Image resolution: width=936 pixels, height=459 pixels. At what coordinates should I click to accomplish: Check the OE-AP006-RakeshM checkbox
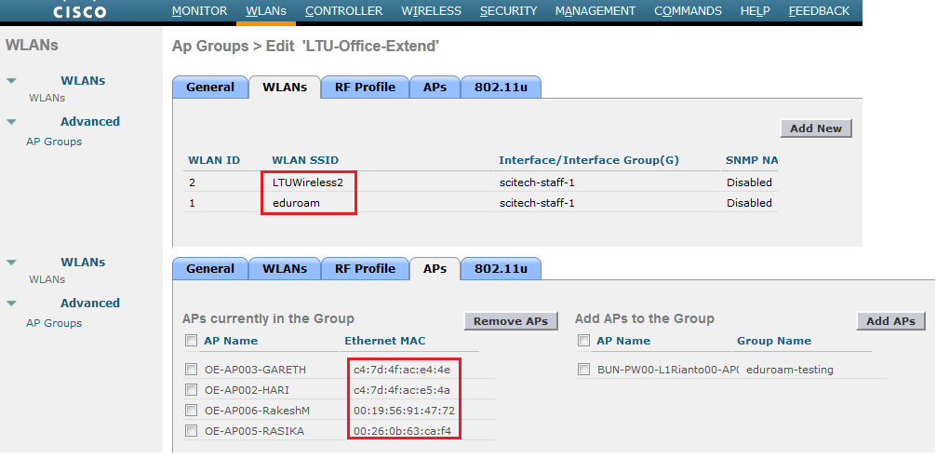[x=192, y=411]
